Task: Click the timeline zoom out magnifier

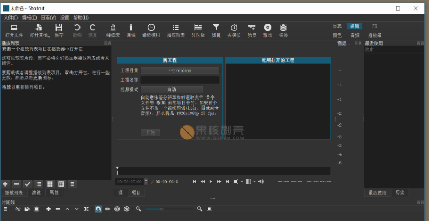Action: [x=138, y=209]
